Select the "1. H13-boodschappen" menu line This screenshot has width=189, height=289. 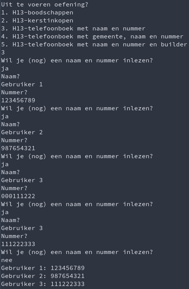[x=37, y=13]
